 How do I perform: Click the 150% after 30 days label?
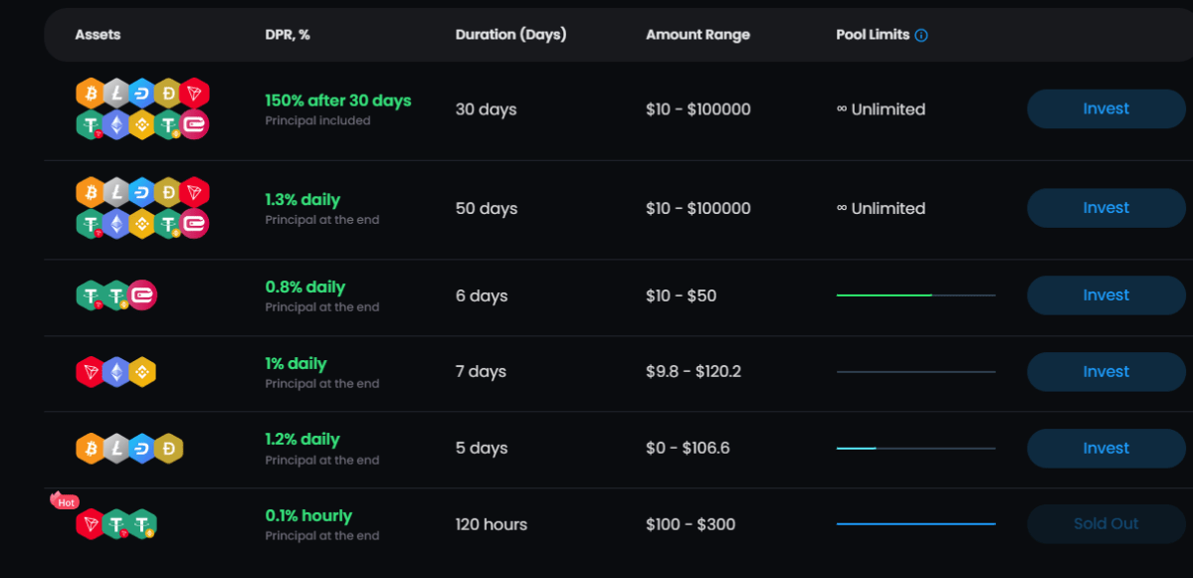click(338, 99)
